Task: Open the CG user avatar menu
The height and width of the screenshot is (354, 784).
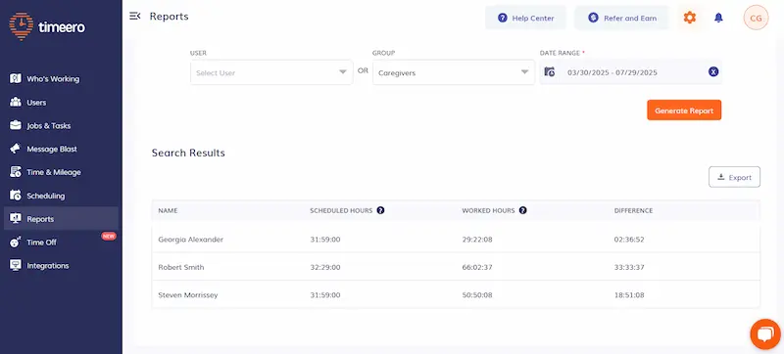Action: [756, 18]
